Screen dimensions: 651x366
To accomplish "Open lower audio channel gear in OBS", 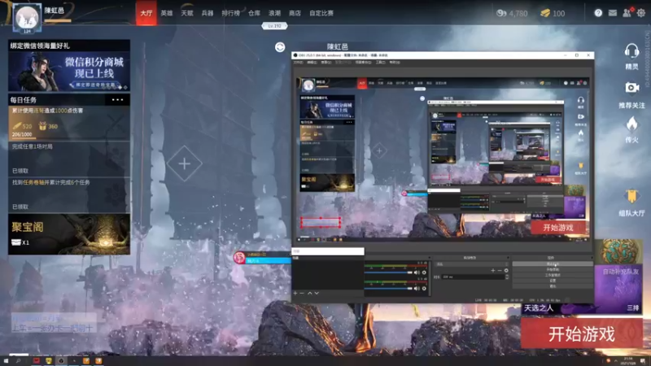I will tap(424, 289).
